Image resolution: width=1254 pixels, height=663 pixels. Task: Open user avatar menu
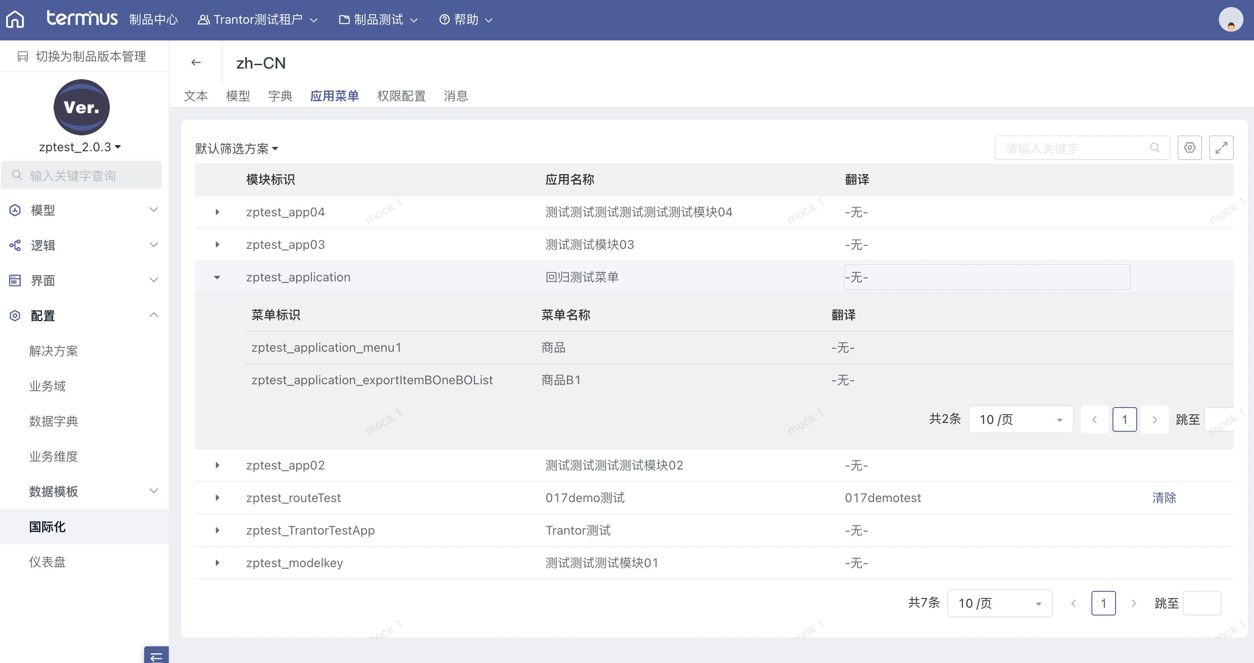pos(1230,20)
